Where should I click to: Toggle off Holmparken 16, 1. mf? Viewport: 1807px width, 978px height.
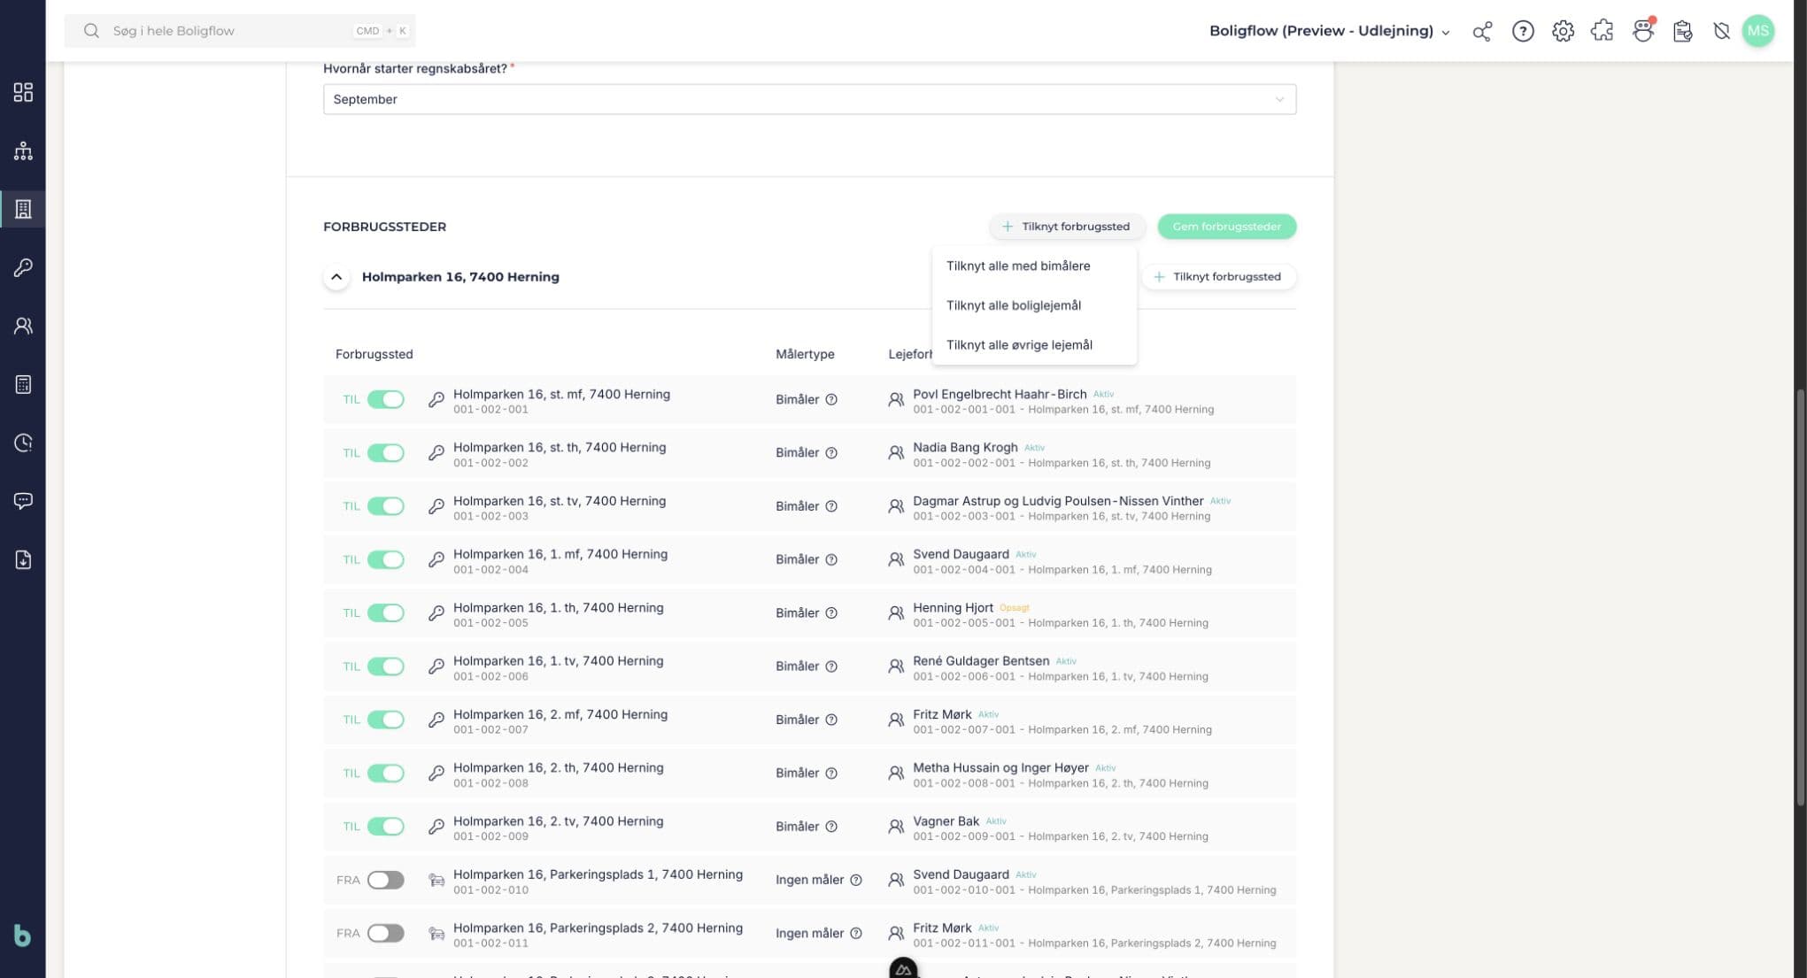[386, 559]
